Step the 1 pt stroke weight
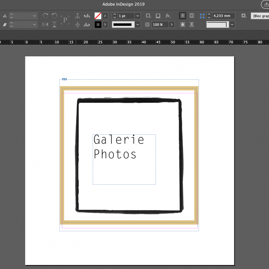This screenshot has height=269, width=269. click(x=115, y=16)
